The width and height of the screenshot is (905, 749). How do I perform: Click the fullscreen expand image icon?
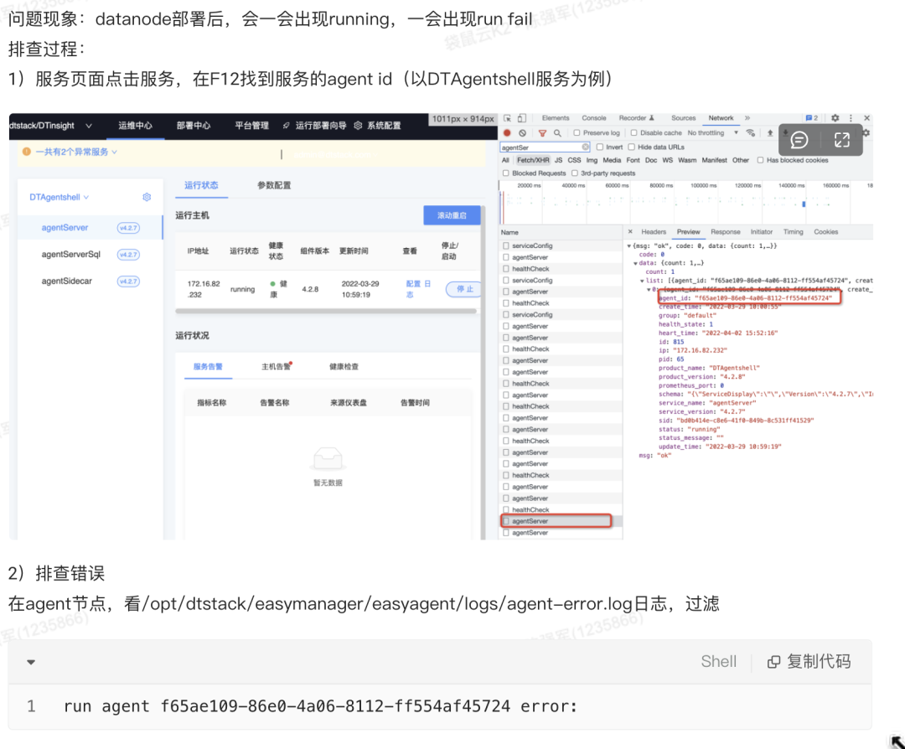[x=842, y=140]
